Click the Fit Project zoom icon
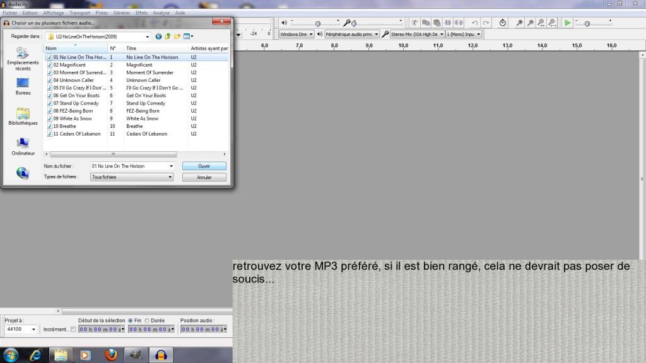This screenshot has width=646, height=363. [553, 23]
